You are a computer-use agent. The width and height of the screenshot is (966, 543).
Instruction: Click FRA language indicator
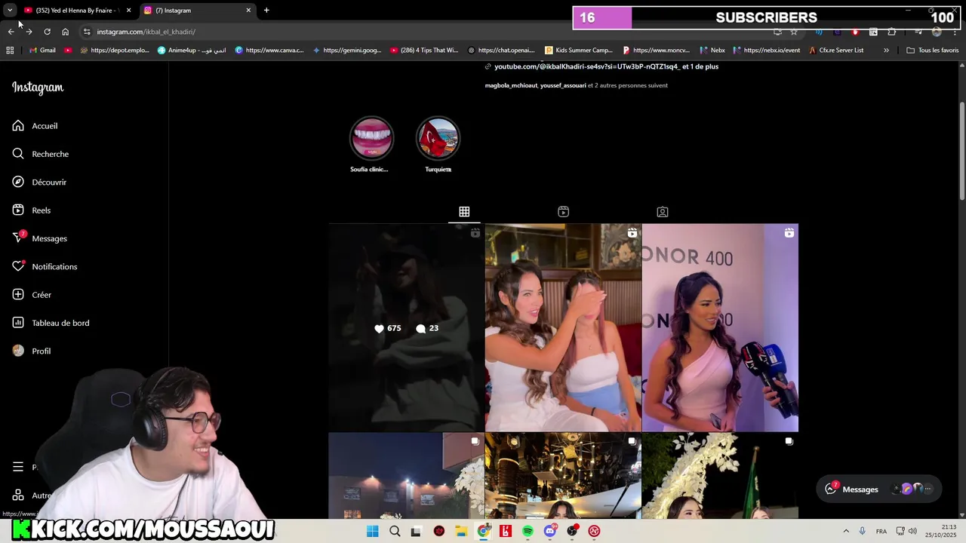(881, 532)
